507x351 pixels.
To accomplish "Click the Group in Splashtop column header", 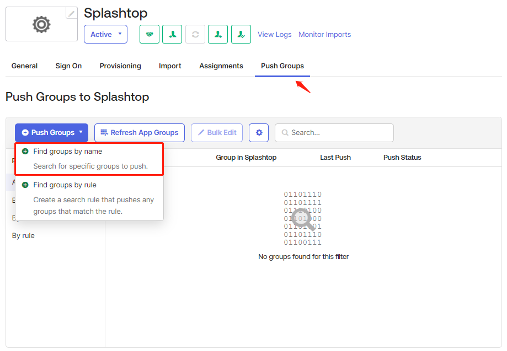I will point(246,158).
